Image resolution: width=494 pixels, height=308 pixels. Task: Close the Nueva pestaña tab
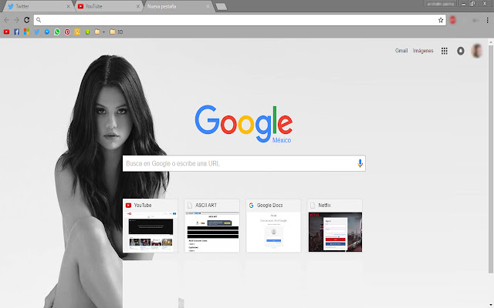coord(208,6)
